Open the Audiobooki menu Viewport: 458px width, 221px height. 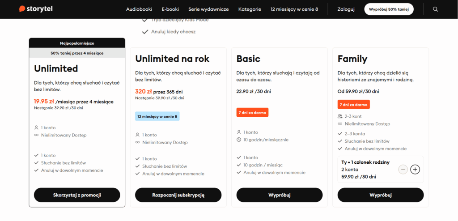point(139,9)
